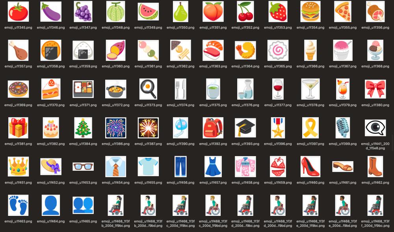Click the red high-heel shoe icon
394x232 pixels.
tap(310, 166)
